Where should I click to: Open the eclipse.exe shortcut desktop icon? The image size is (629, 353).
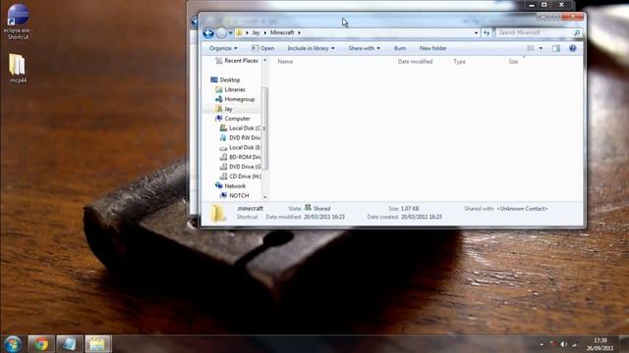click(x=18, y=22)
